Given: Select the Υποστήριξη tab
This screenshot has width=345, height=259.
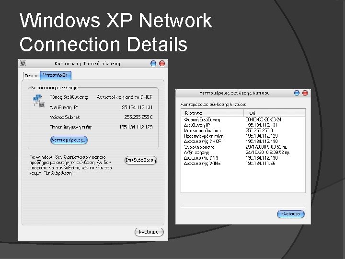Looking at the screenshot, I should click(56, 75).
